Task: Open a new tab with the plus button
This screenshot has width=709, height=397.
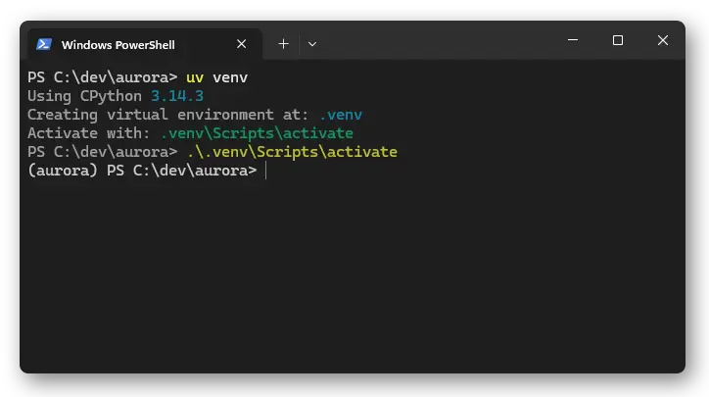Action: (x=284, y=44)
